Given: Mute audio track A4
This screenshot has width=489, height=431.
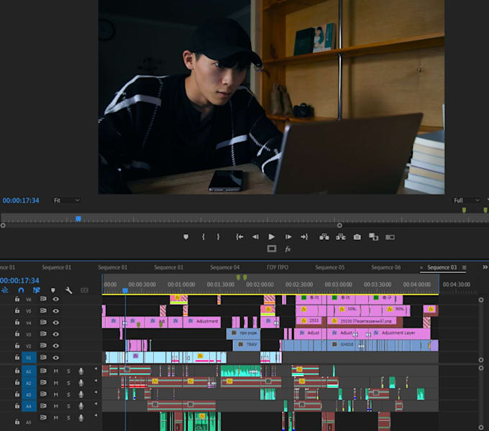Looking at the screenshot, I should 56,406.
